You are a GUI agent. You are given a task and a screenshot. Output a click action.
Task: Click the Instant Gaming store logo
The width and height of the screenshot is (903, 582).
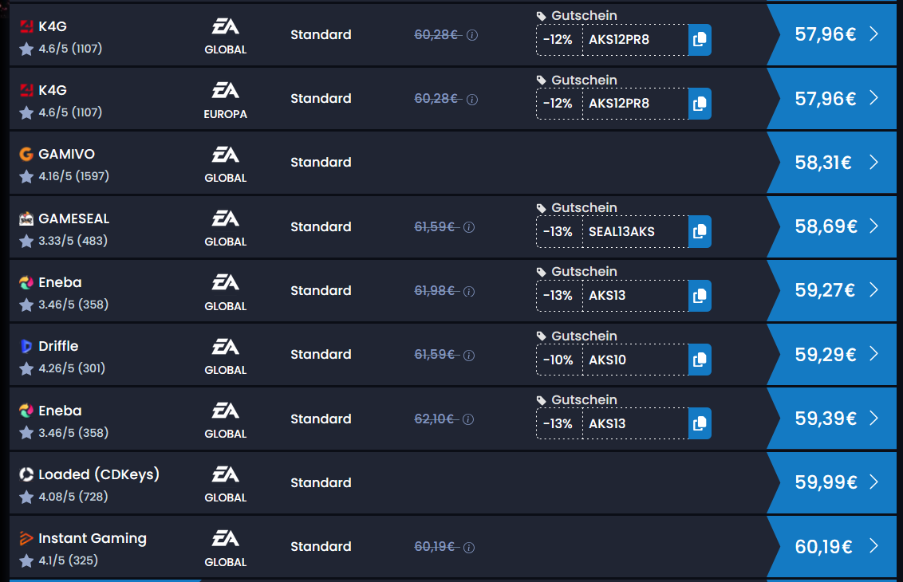coord(26,538)
